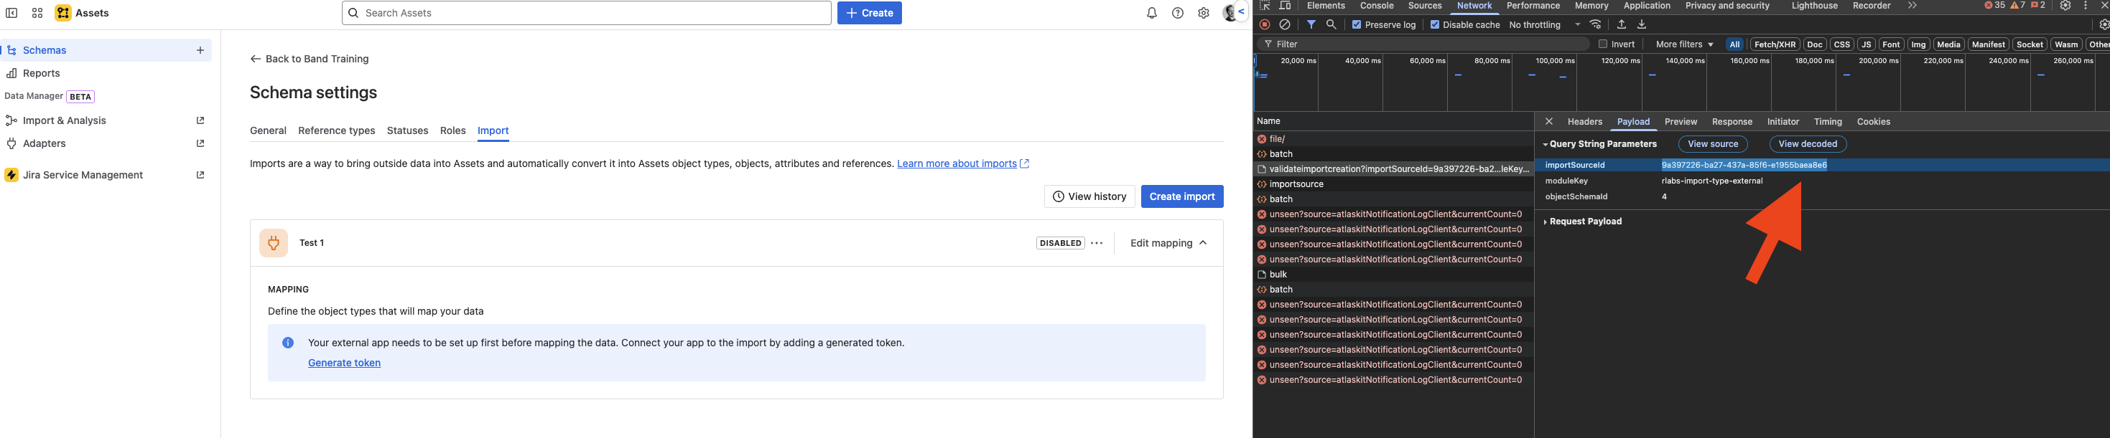Filter requests by Fetch/XHR
Viewport: 2110px width, 438px height.
pyautogui.click(x=1775, y=44)
